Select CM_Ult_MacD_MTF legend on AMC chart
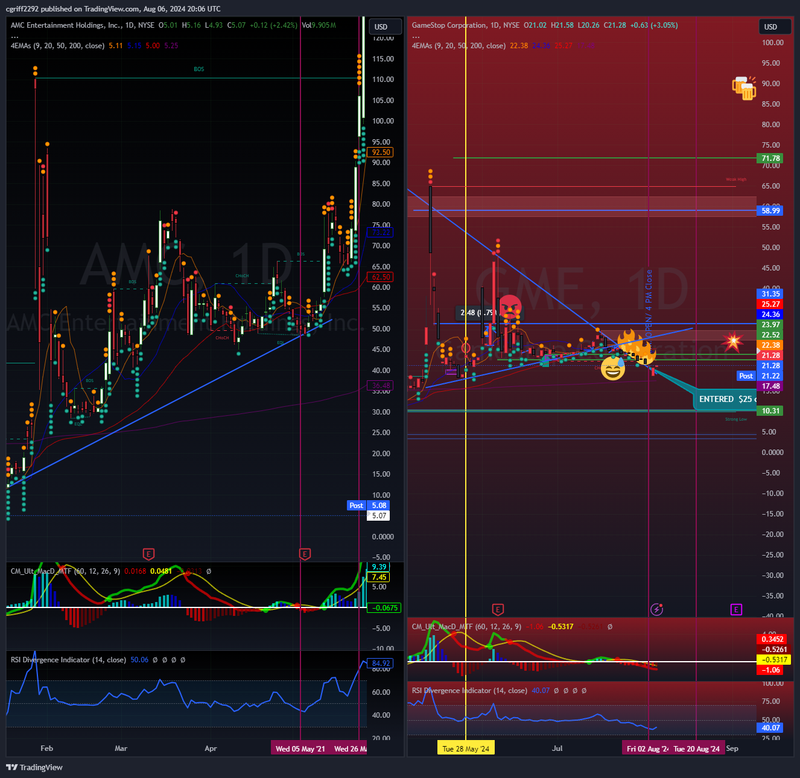This screenshot has width=800, height=778. click(65, 571)
